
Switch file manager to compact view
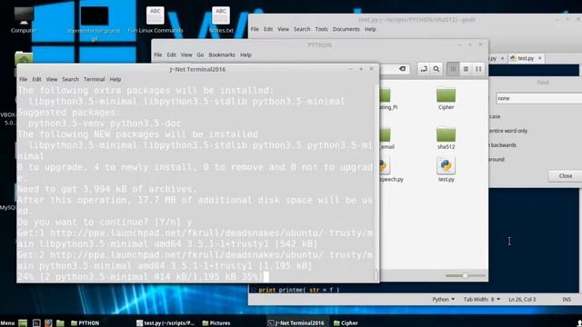tap(478, 69)
